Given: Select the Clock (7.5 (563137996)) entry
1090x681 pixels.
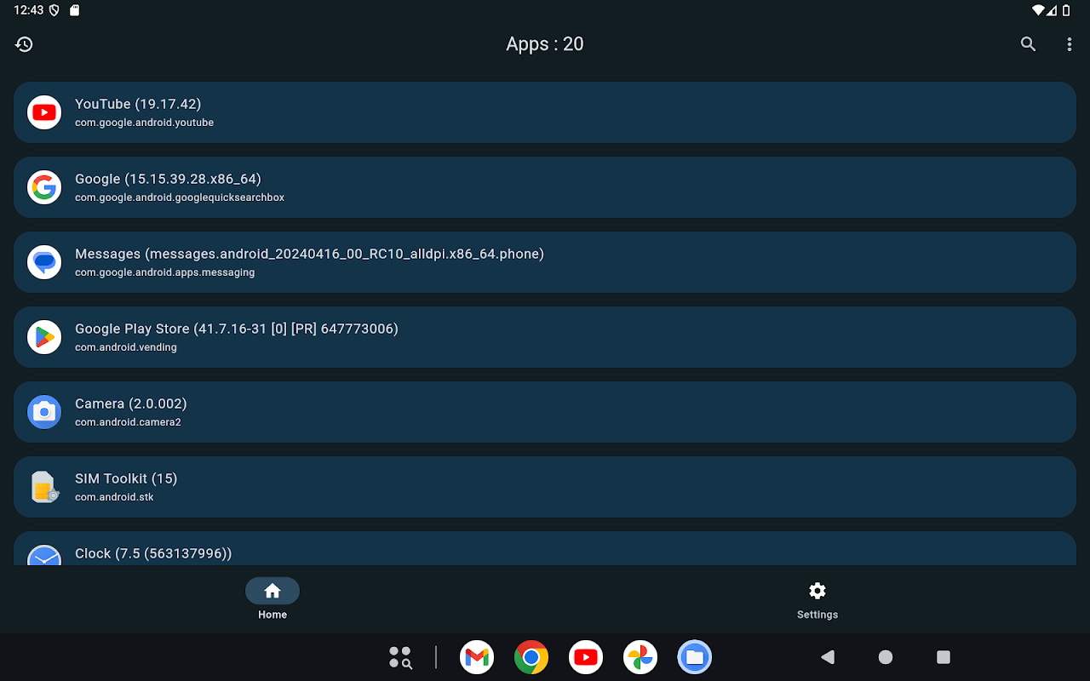Looking at the screenshot, I should (545, 548).
